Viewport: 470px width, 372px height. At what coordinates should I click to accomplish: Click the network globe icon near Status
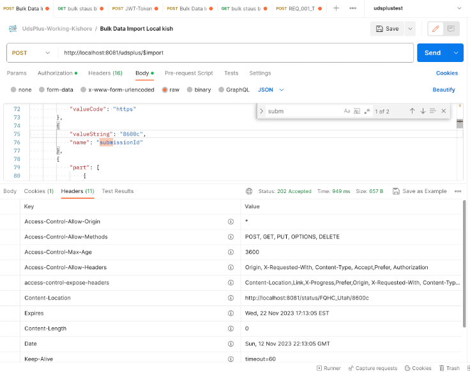pos(249,191)
